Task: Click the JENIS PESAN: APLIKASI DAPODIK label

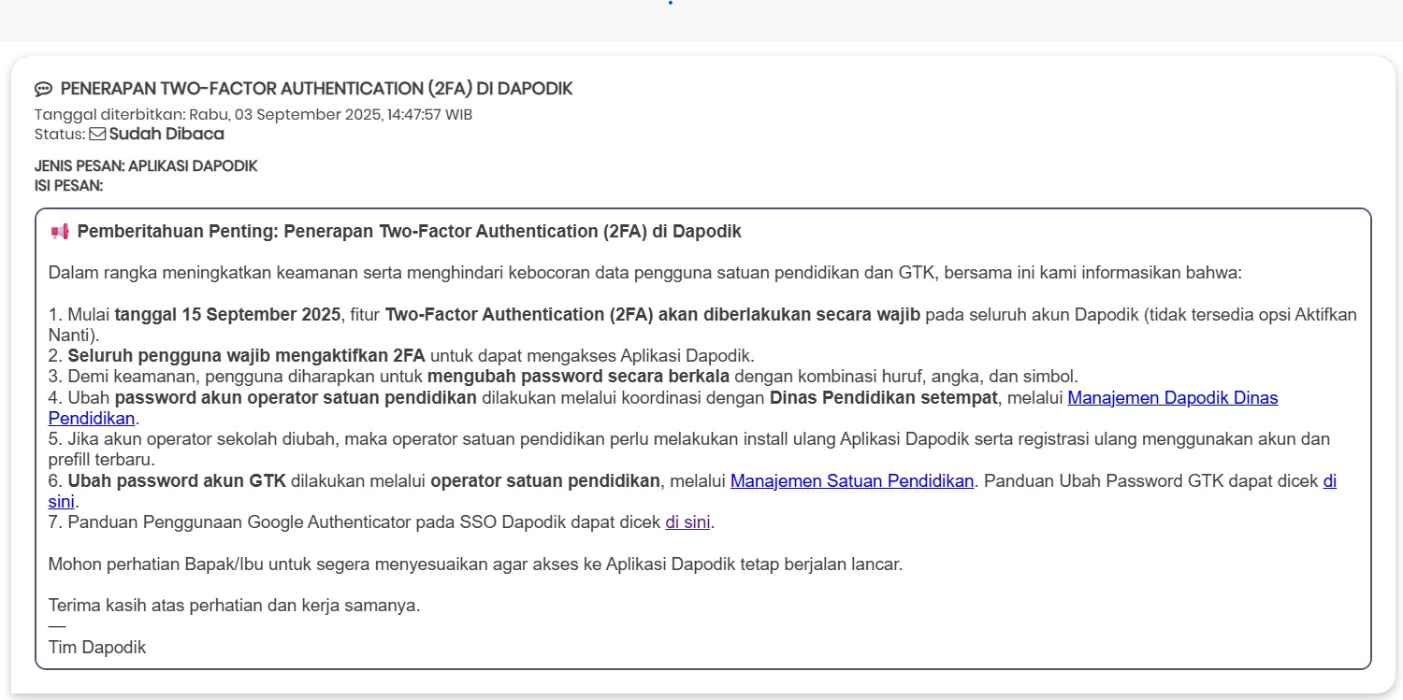Action: pos(146,166)
